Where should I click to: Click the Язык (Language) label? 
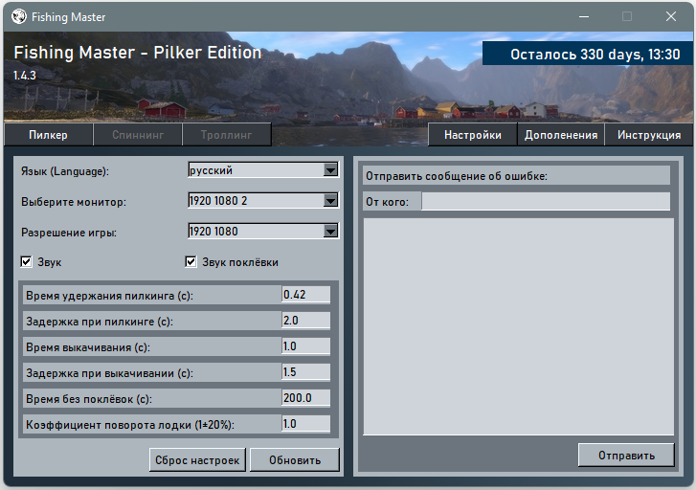tap(65, 171)
